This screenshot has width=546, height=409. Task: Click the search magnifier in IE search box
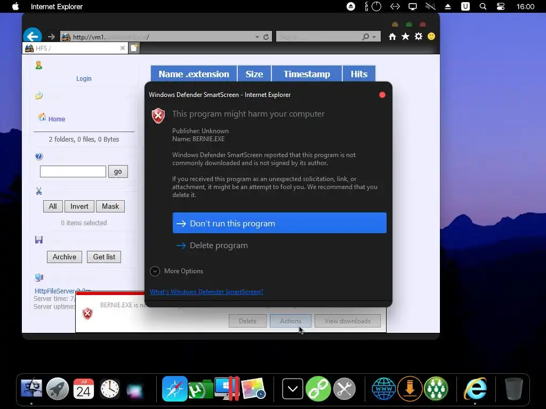click(366, 37)
